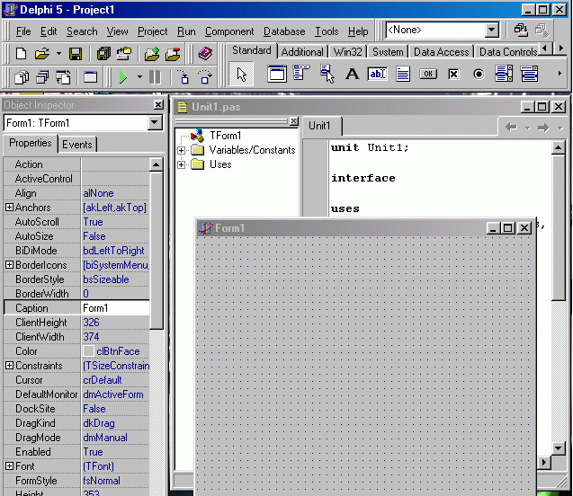Click the code editor Back arrow
Screen dimensions: 573x496
(511, 128)
